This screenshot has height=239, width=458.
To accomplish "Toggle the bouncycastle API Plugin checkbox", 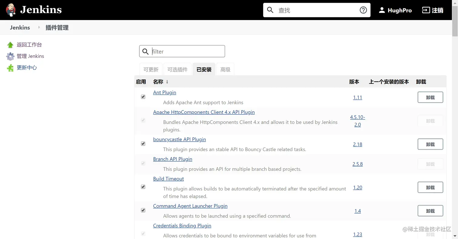I will (x=143, y=144).
